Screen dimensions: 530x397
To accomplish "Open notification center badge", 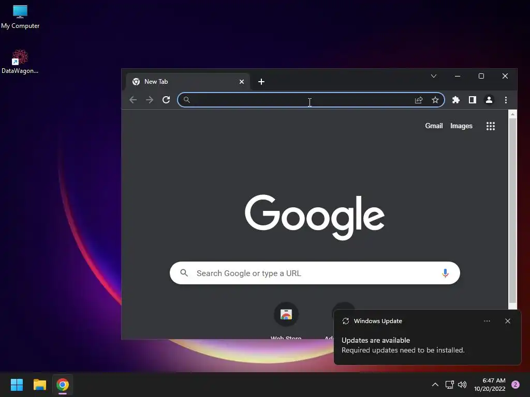I will click(516, 385).
